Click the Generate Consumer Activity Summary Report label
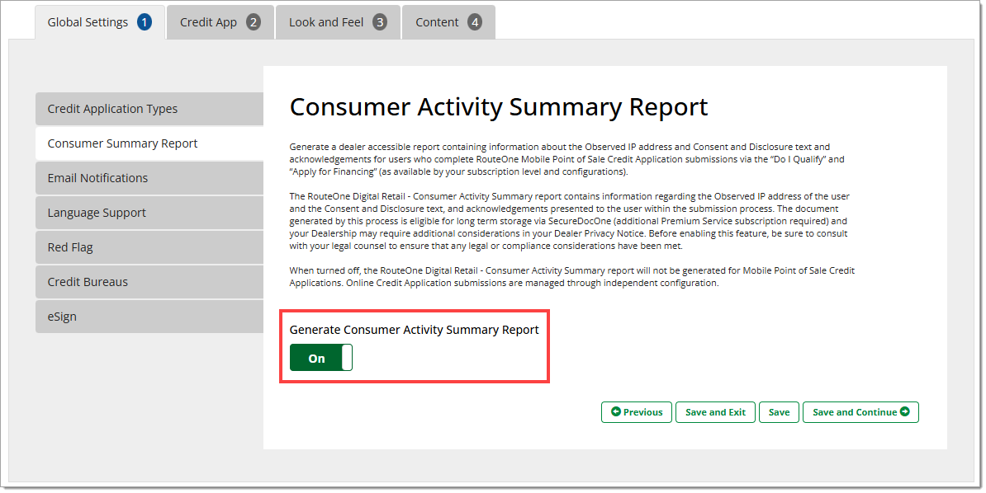The image size is (986, 493). tap(414, 330)
